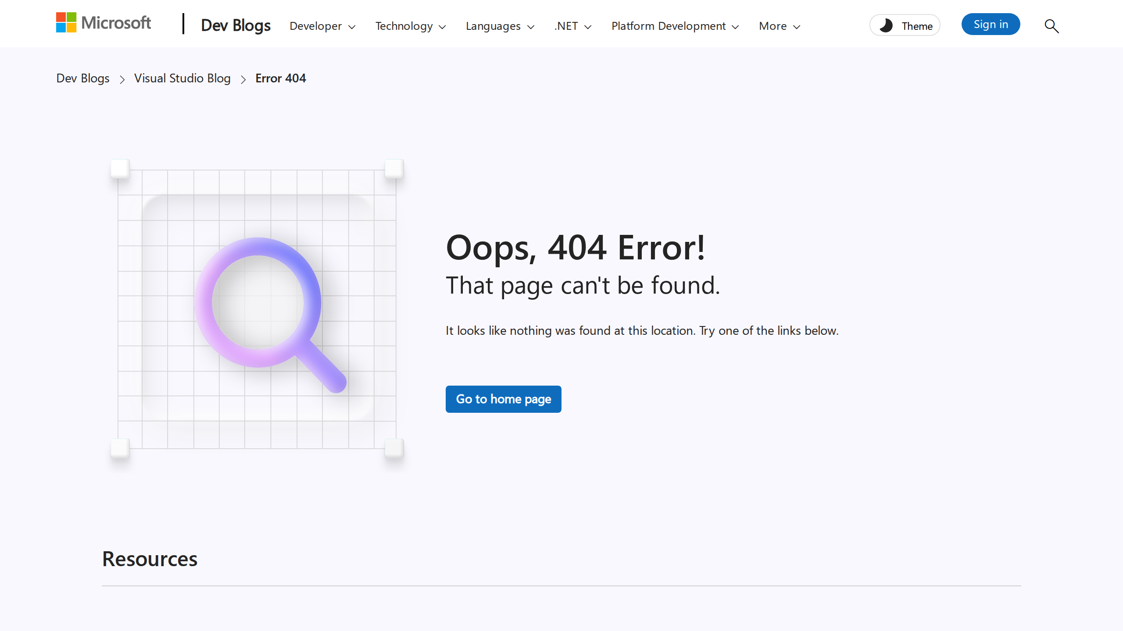Open the Languages dropdown
Image resolution: width=1123 pixels, height=631 pixels.
(500, 26)
